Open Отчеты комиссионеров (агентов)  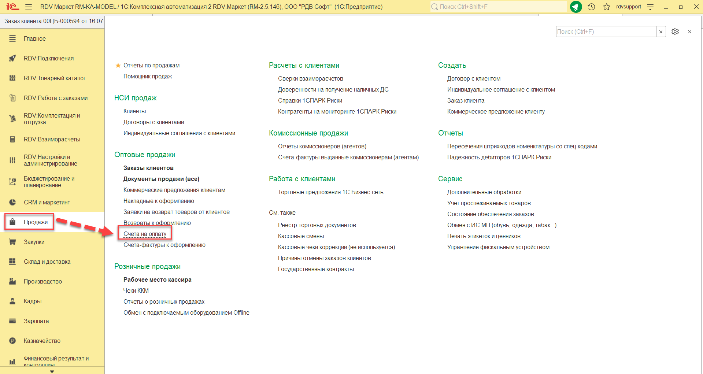point(322,146)
